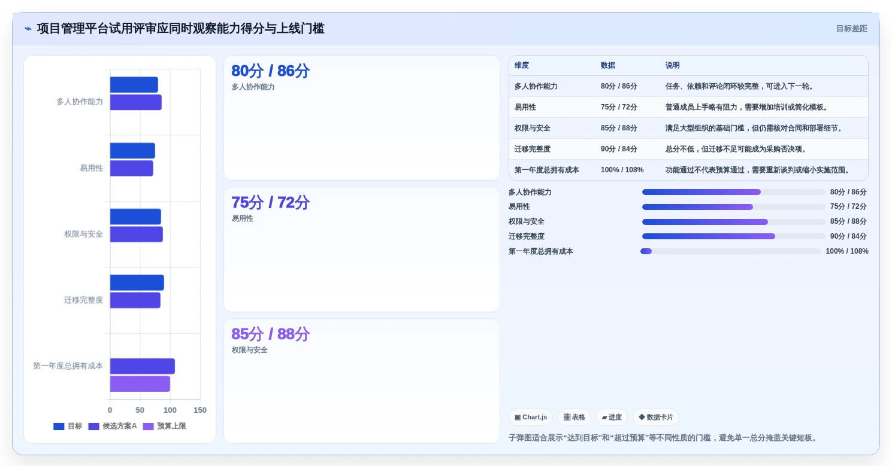Viewport: 892px width, 466px height.
Task: Click the 第一年度总拥有成本 progress bar
Action: pyautogui.click(x=731, y=251)
